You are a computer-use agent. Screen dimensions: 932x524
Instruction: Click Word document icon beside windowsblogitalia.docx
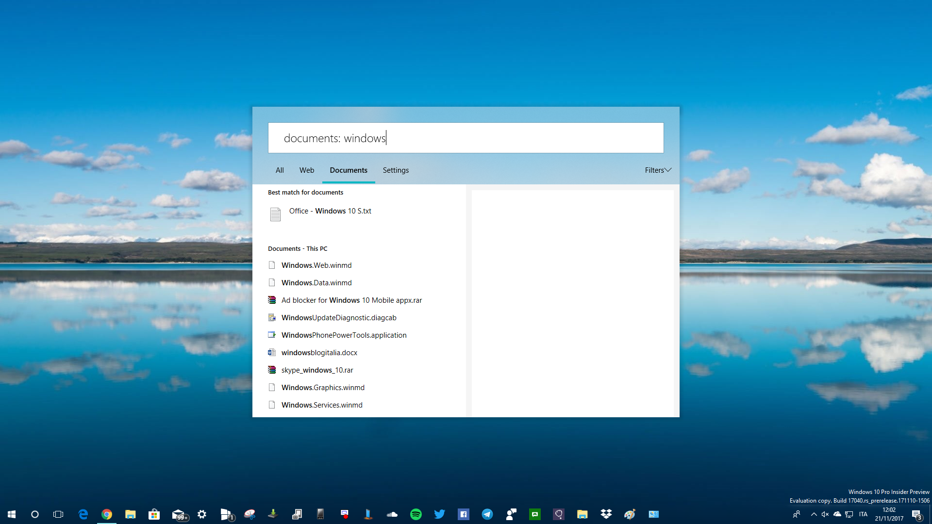[272, 352]
